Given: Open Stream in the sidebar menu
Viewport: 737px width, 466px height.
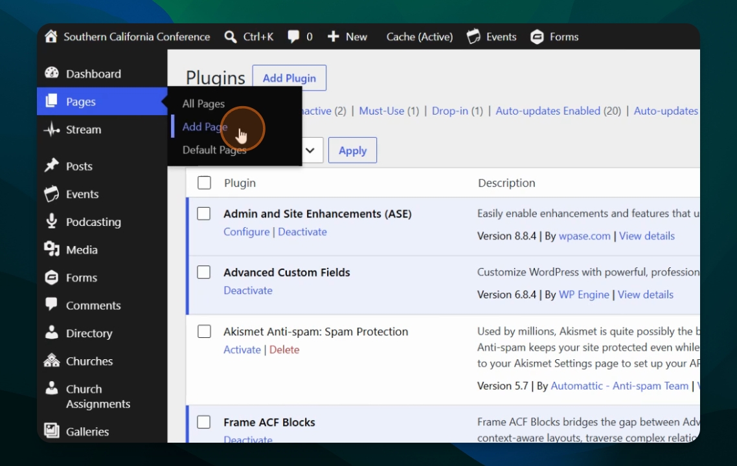Looking at the screenshot, I should coord(84,129).
